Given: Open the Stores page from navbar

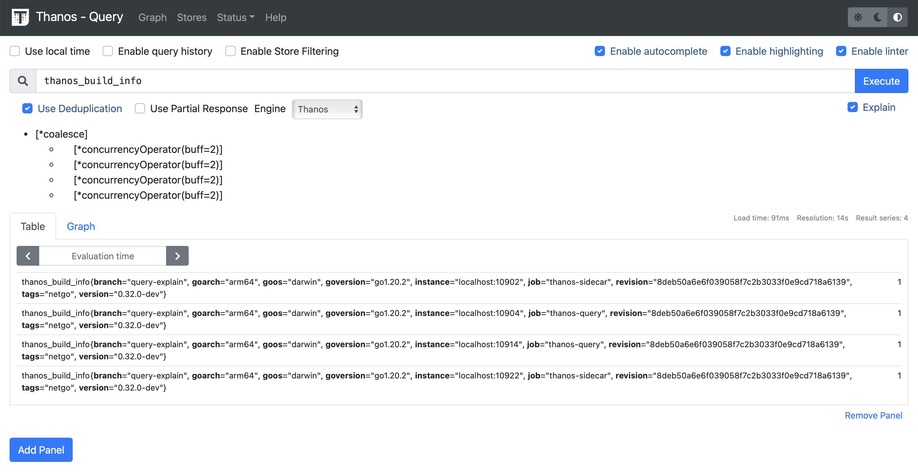Looking at the screenshot, I should pyautogui.click(x=191, y=17).
